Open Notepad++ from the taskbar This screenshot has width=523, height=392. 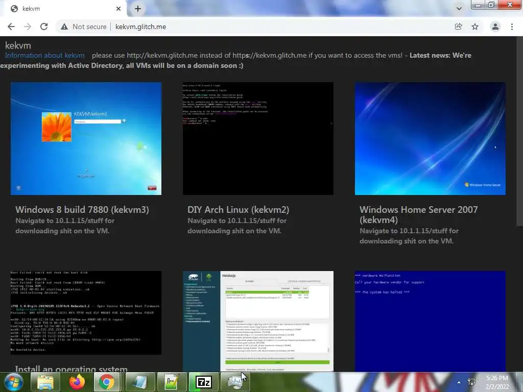tap(172, 382)
